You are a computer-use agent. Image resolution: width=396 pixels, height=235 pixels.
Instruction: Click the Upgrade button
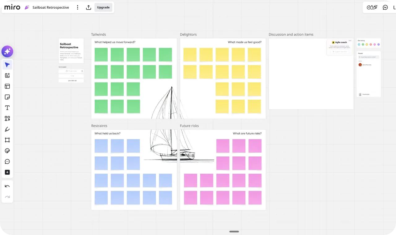point(103,7)
